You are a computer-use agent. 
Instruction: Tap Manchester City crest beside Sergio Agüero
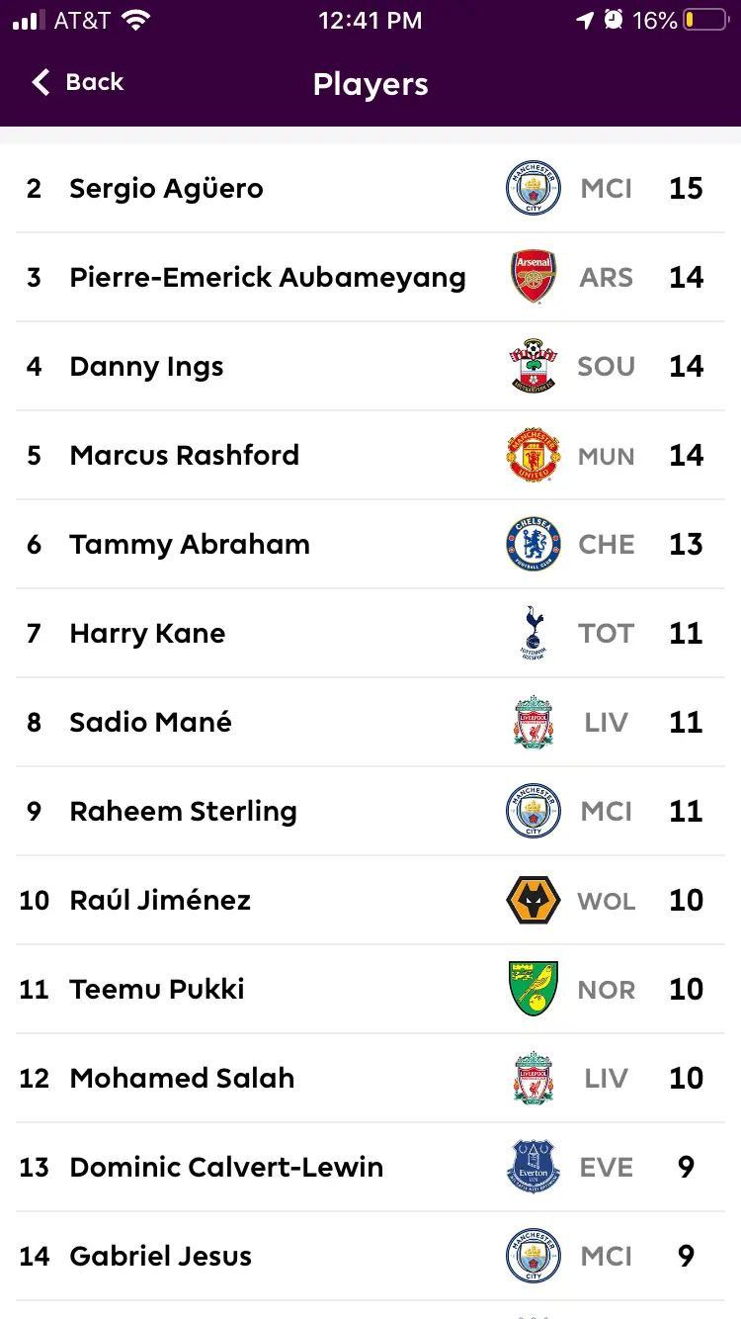tap(534, 188)
